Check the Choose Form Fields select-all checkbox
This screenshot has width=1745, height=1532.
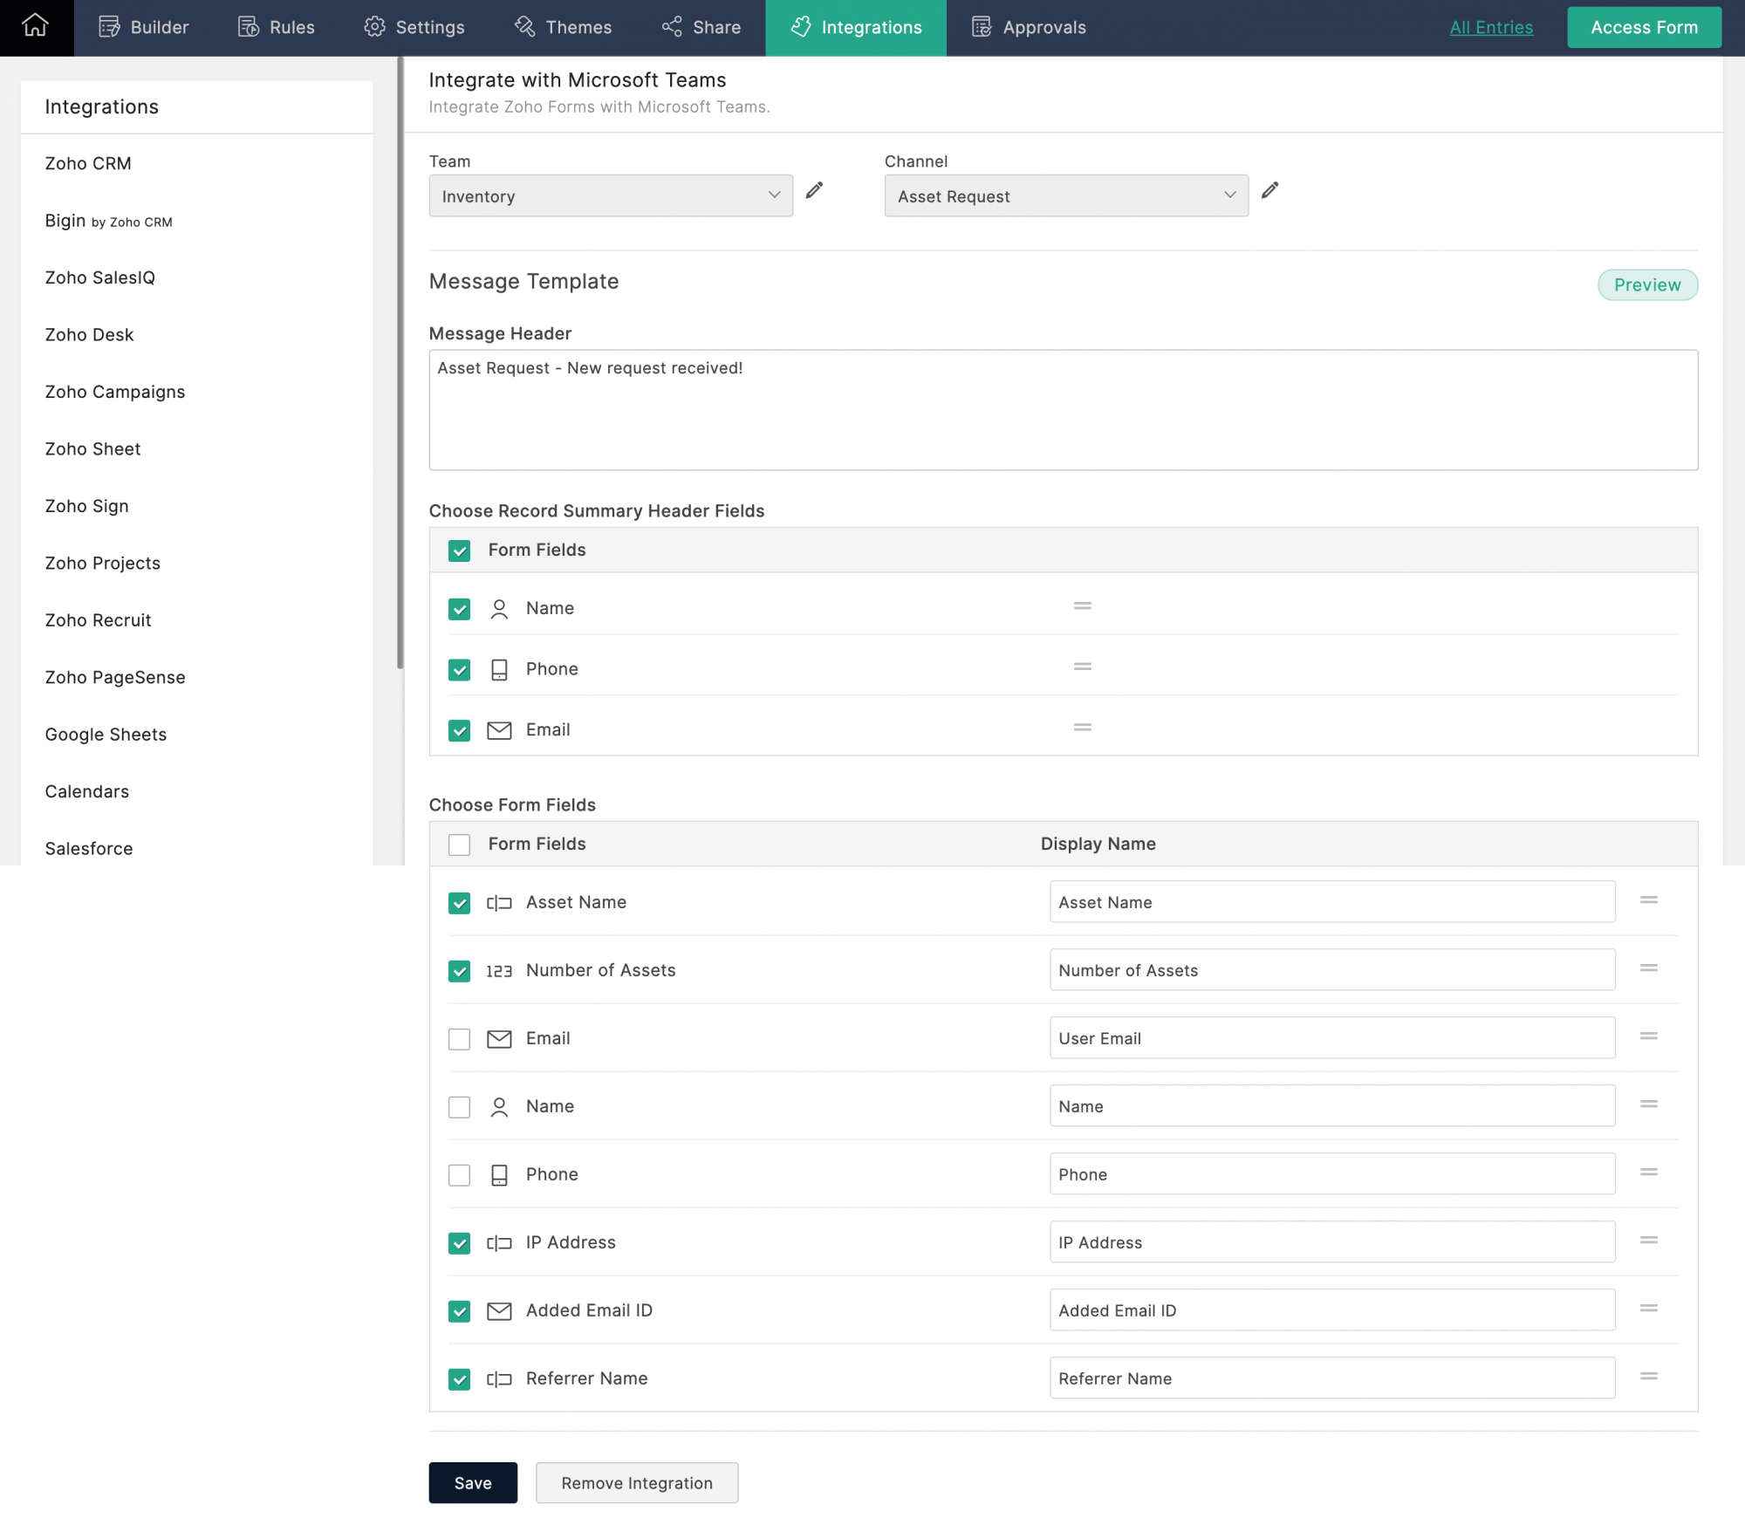459,845
